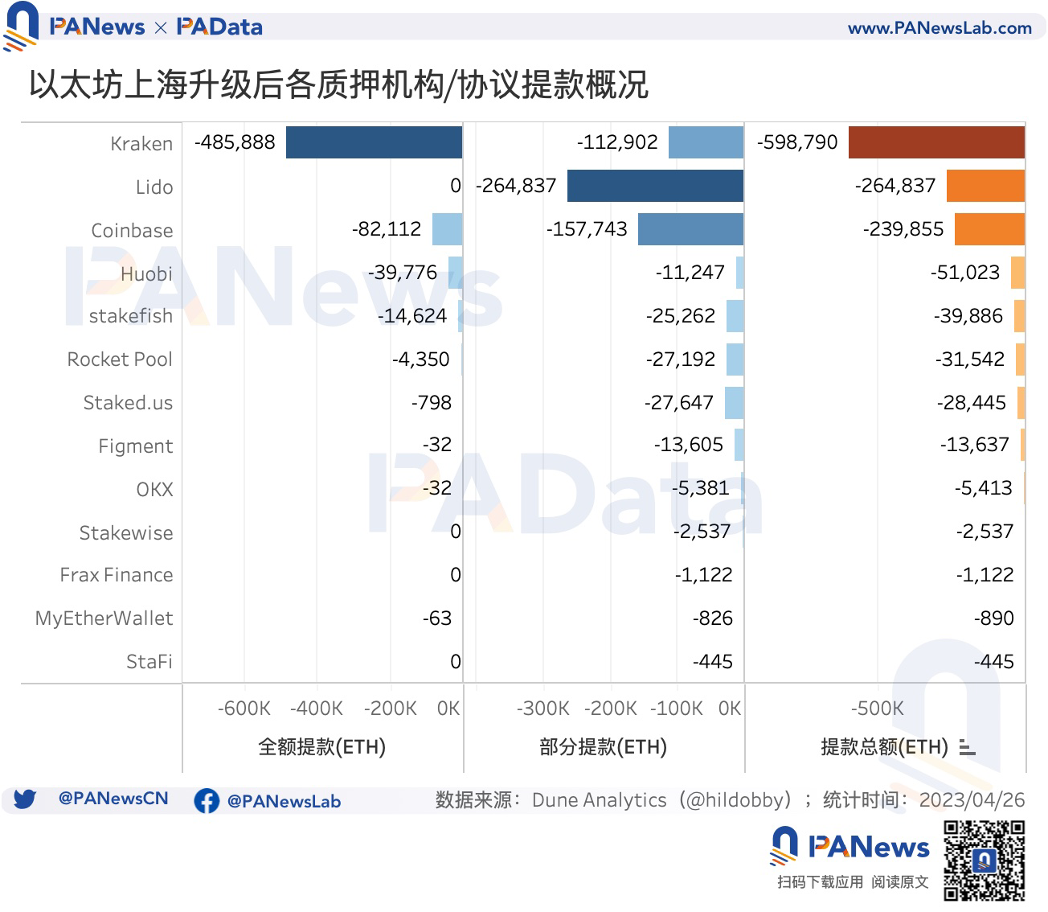The width and height of the screenshot is (1048, 912).
Task: Click the axis title 提款总额(ETH)
Action: [885, 747]
